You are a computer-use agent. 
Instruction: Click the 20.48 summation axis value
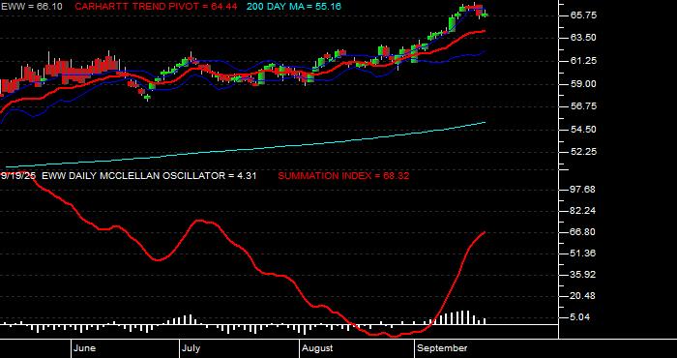click(583, 296)
